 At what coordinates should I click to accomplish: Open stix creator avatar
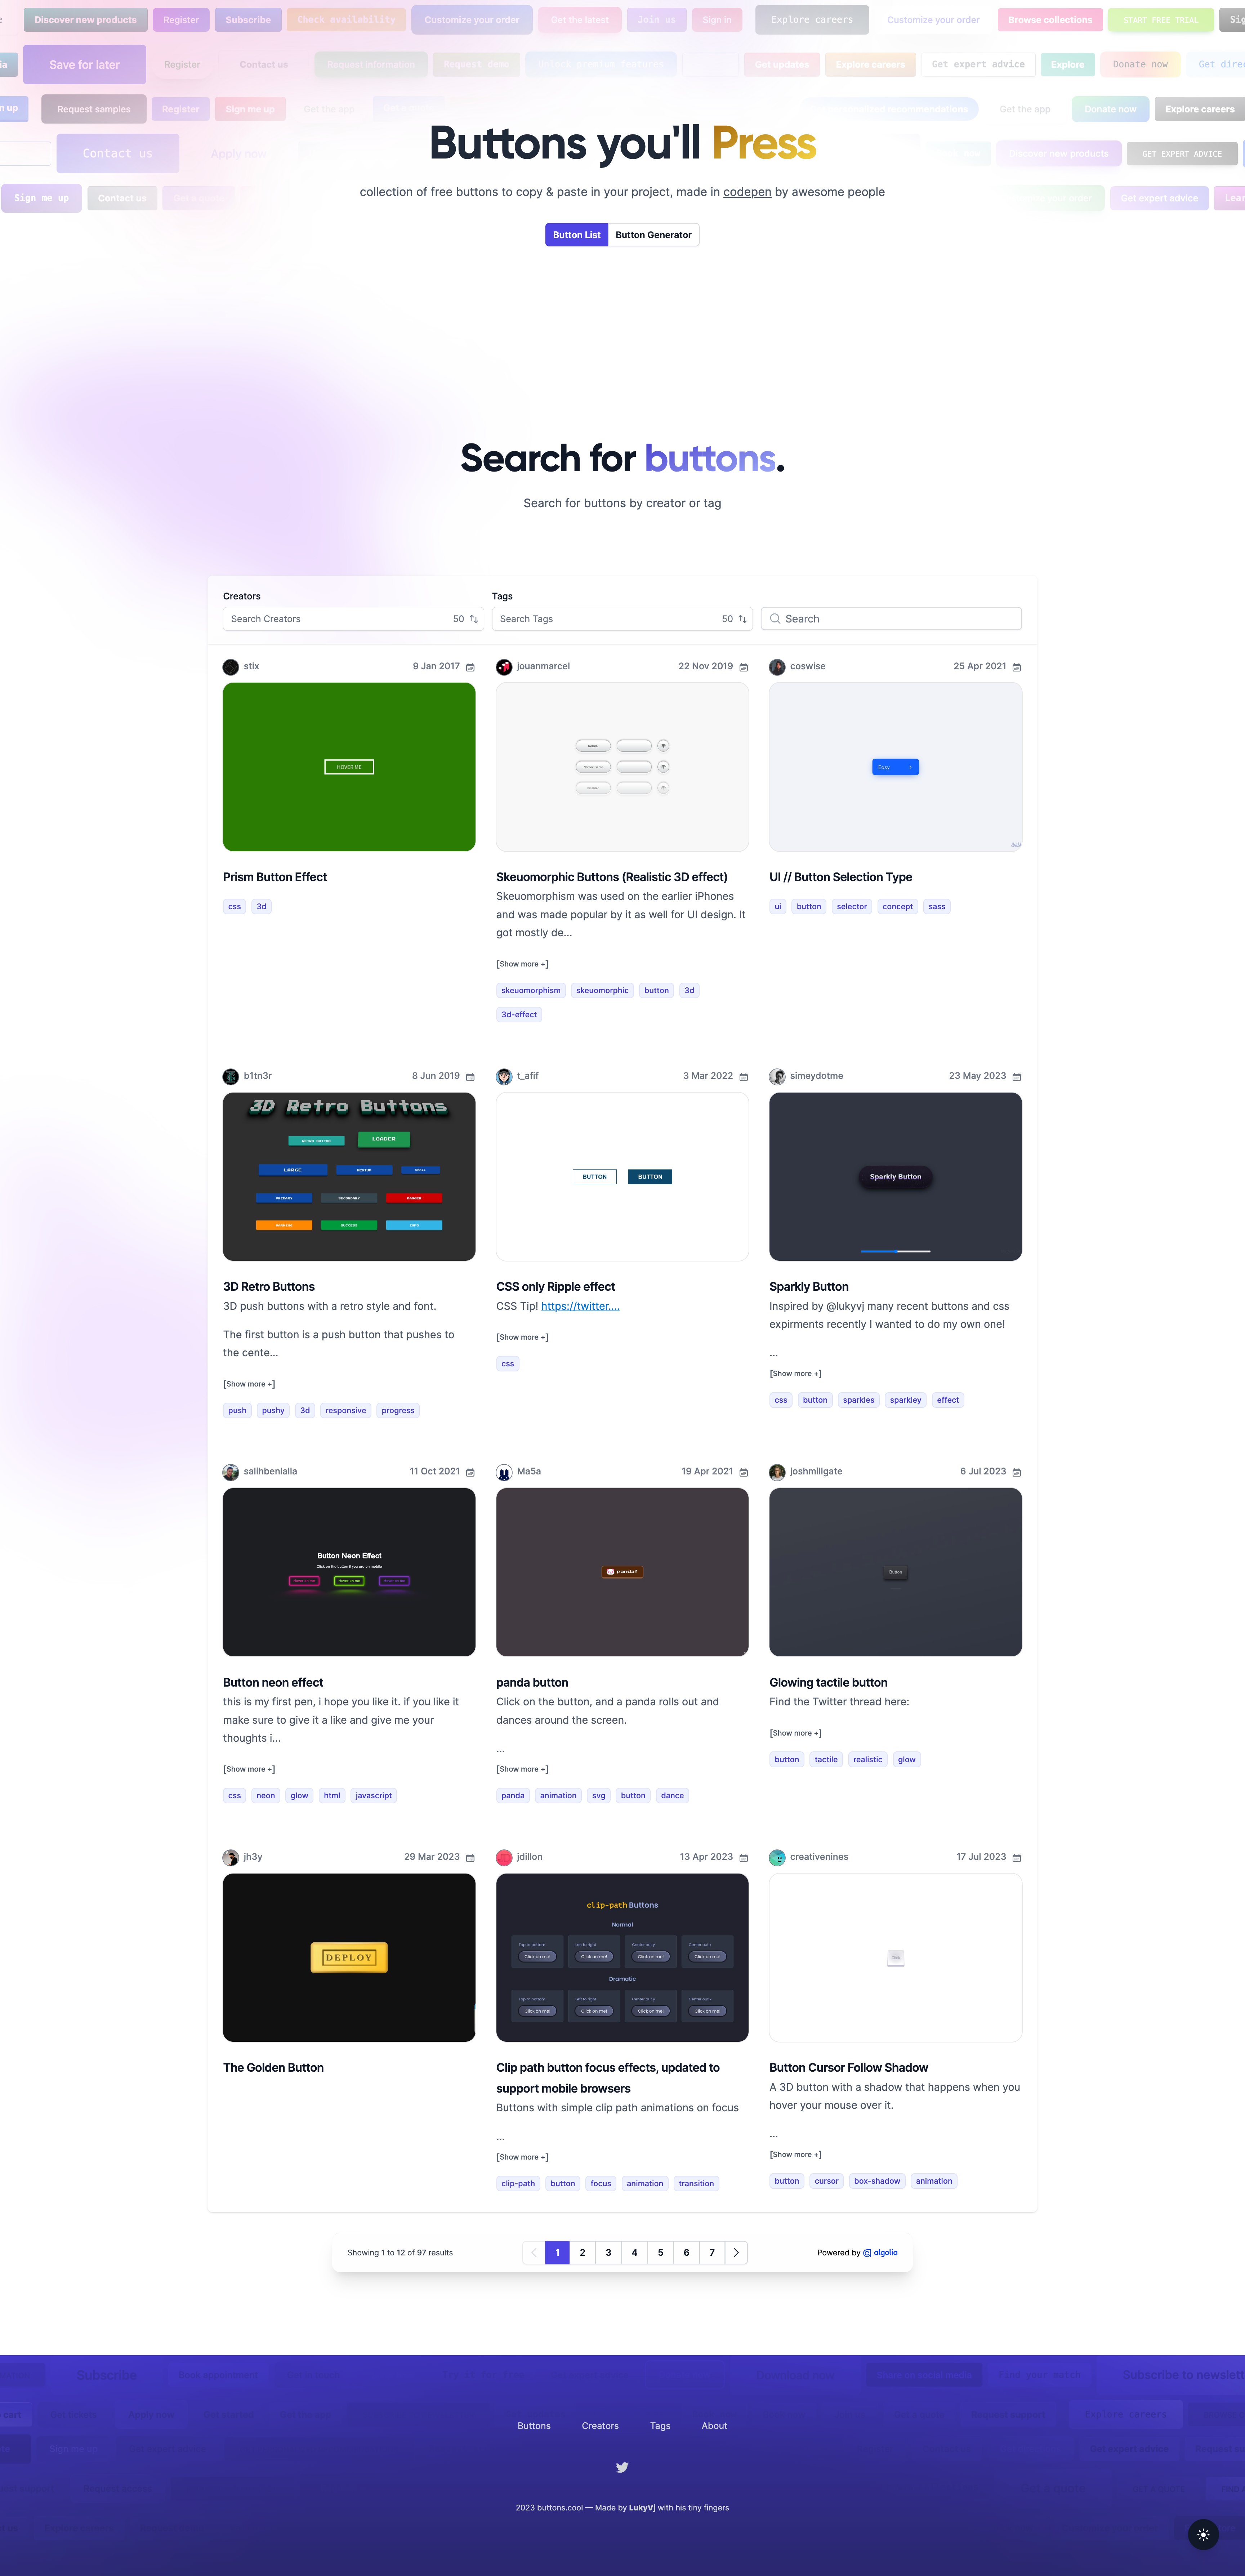(x=231, y=667)
